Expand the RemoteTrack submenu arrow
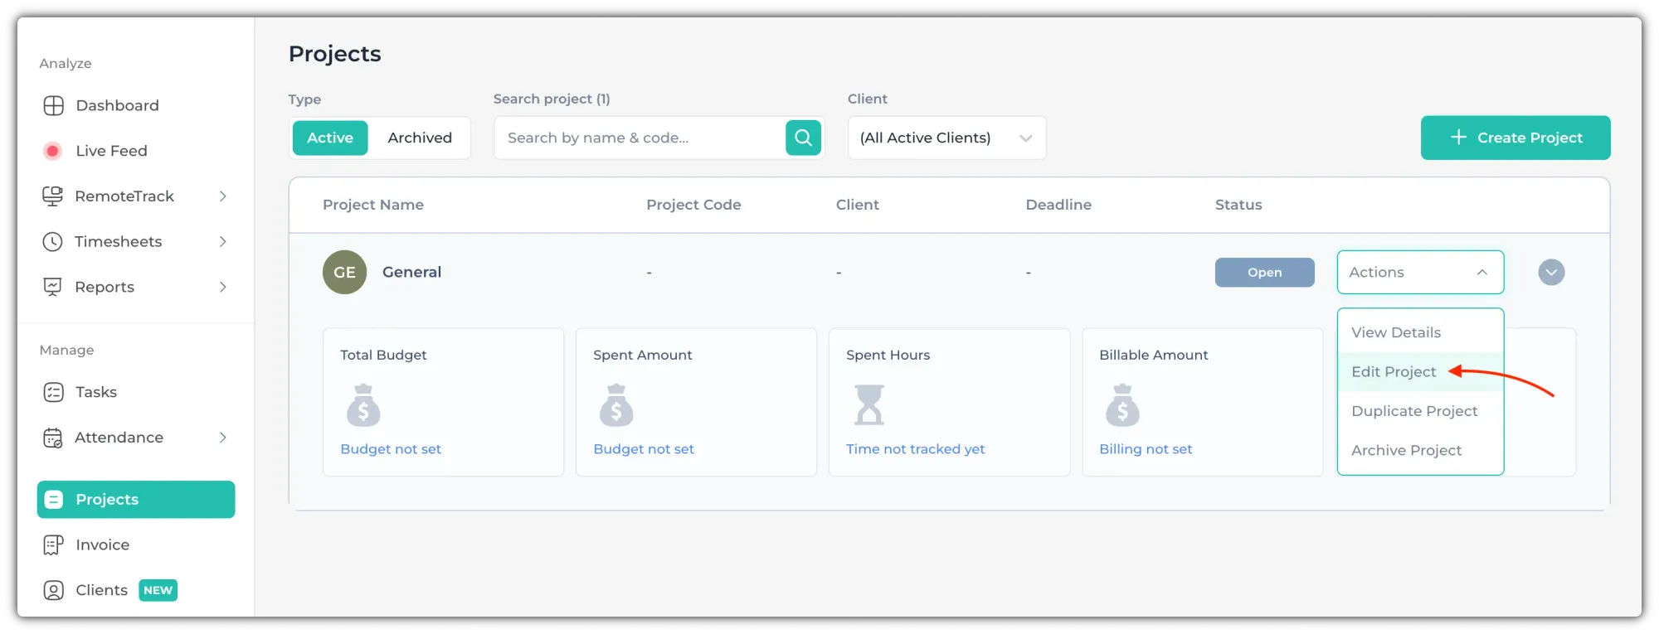This screenshot has height=634, width=1659. 222,196
